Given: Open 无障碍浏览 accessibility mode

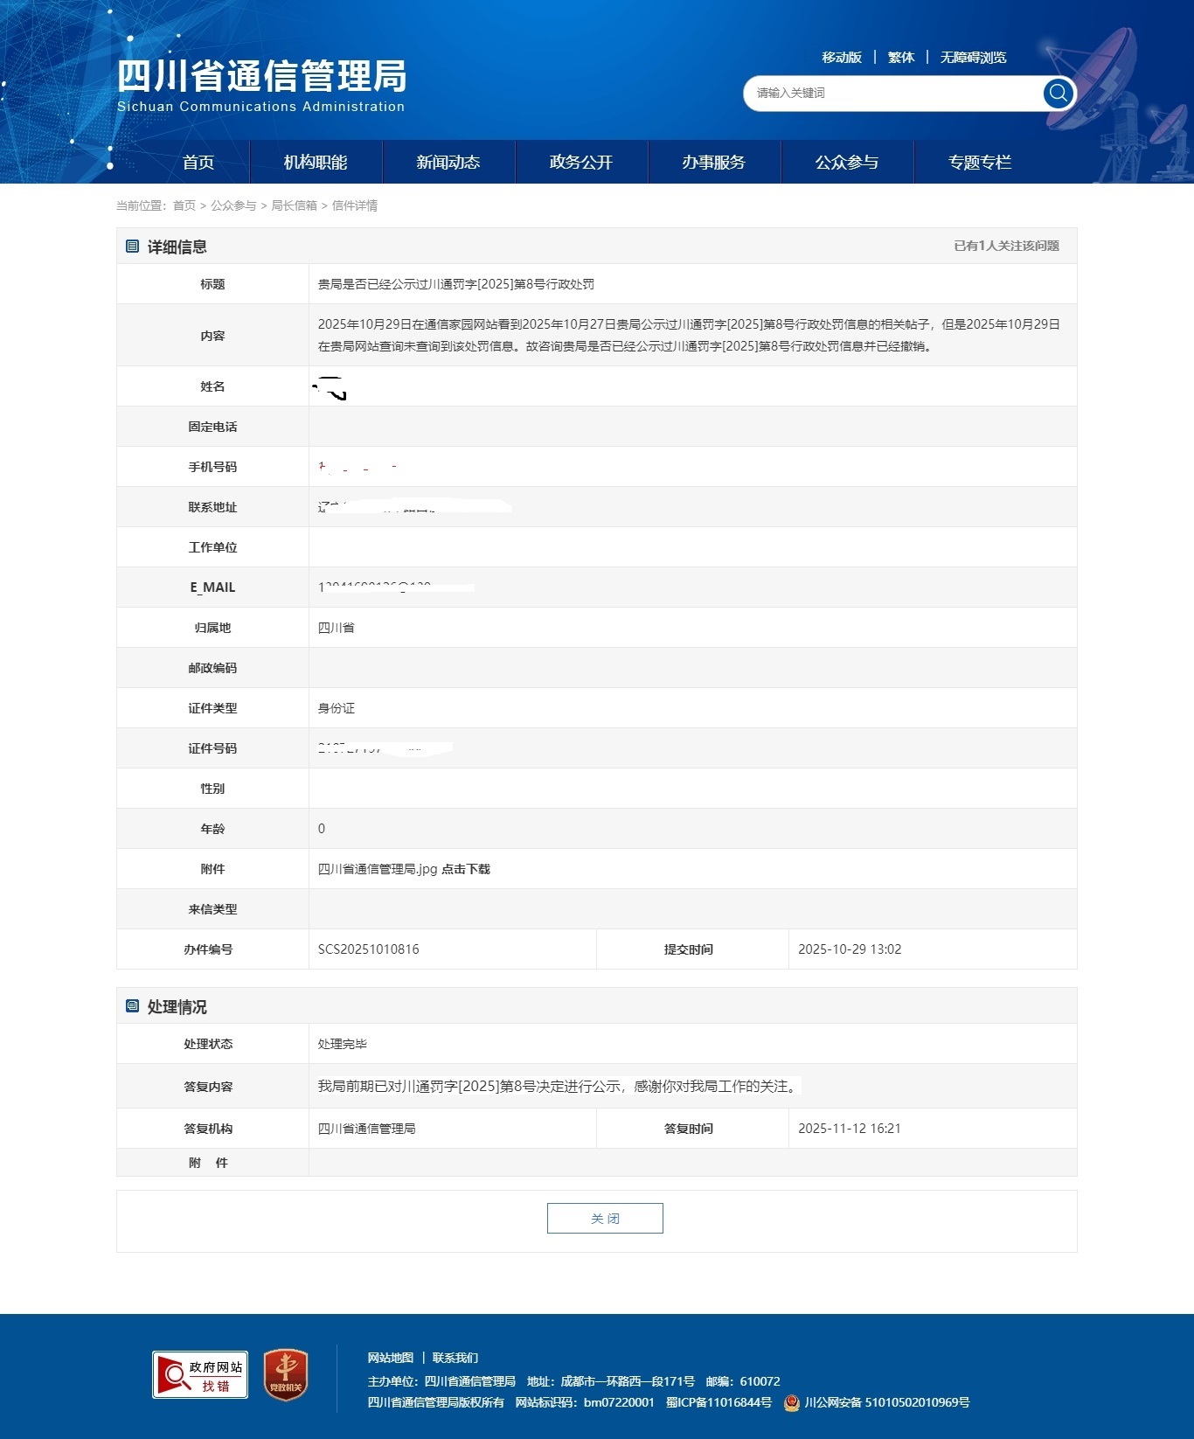Looking at the screenshot, I should click(x=973, y=58).
